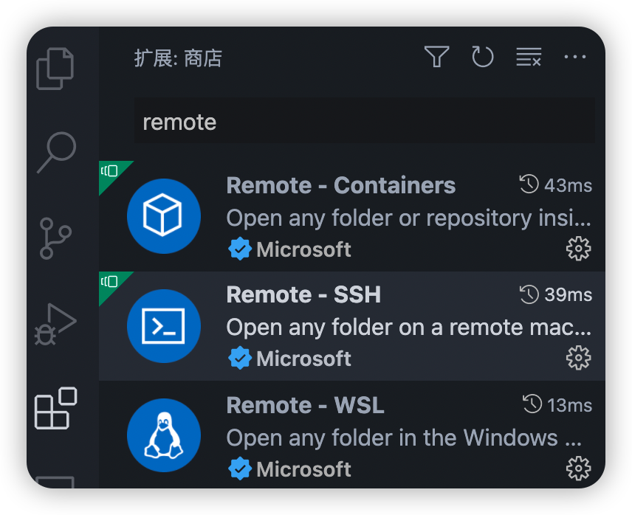
Task: Open the gear menu on Remote - Containers
Action: pyautogui.click(x=580, y=249)
